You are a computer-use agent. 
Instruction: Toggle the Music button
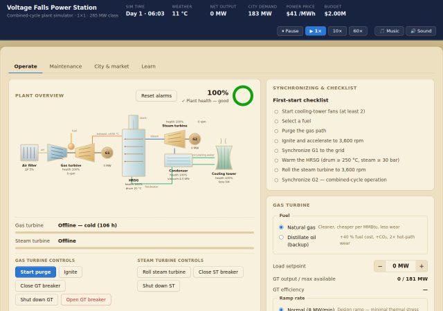pos(389,31)
